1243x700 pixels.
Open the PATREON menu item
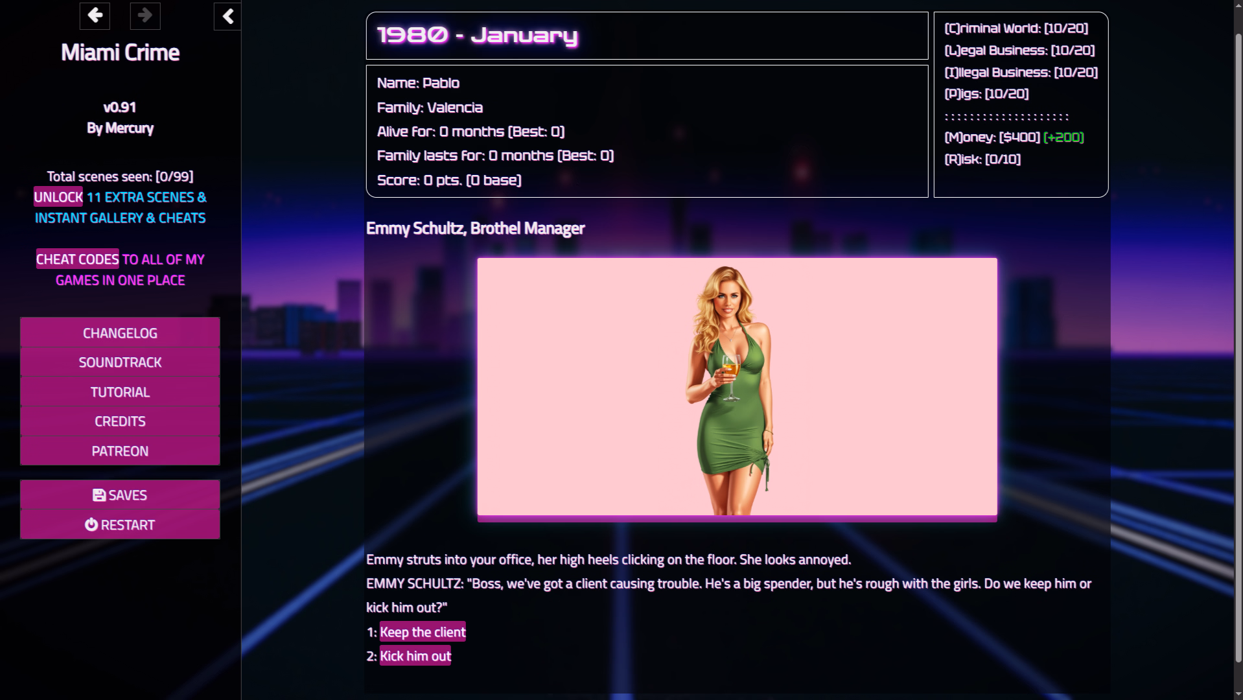[x=120, y=451]
